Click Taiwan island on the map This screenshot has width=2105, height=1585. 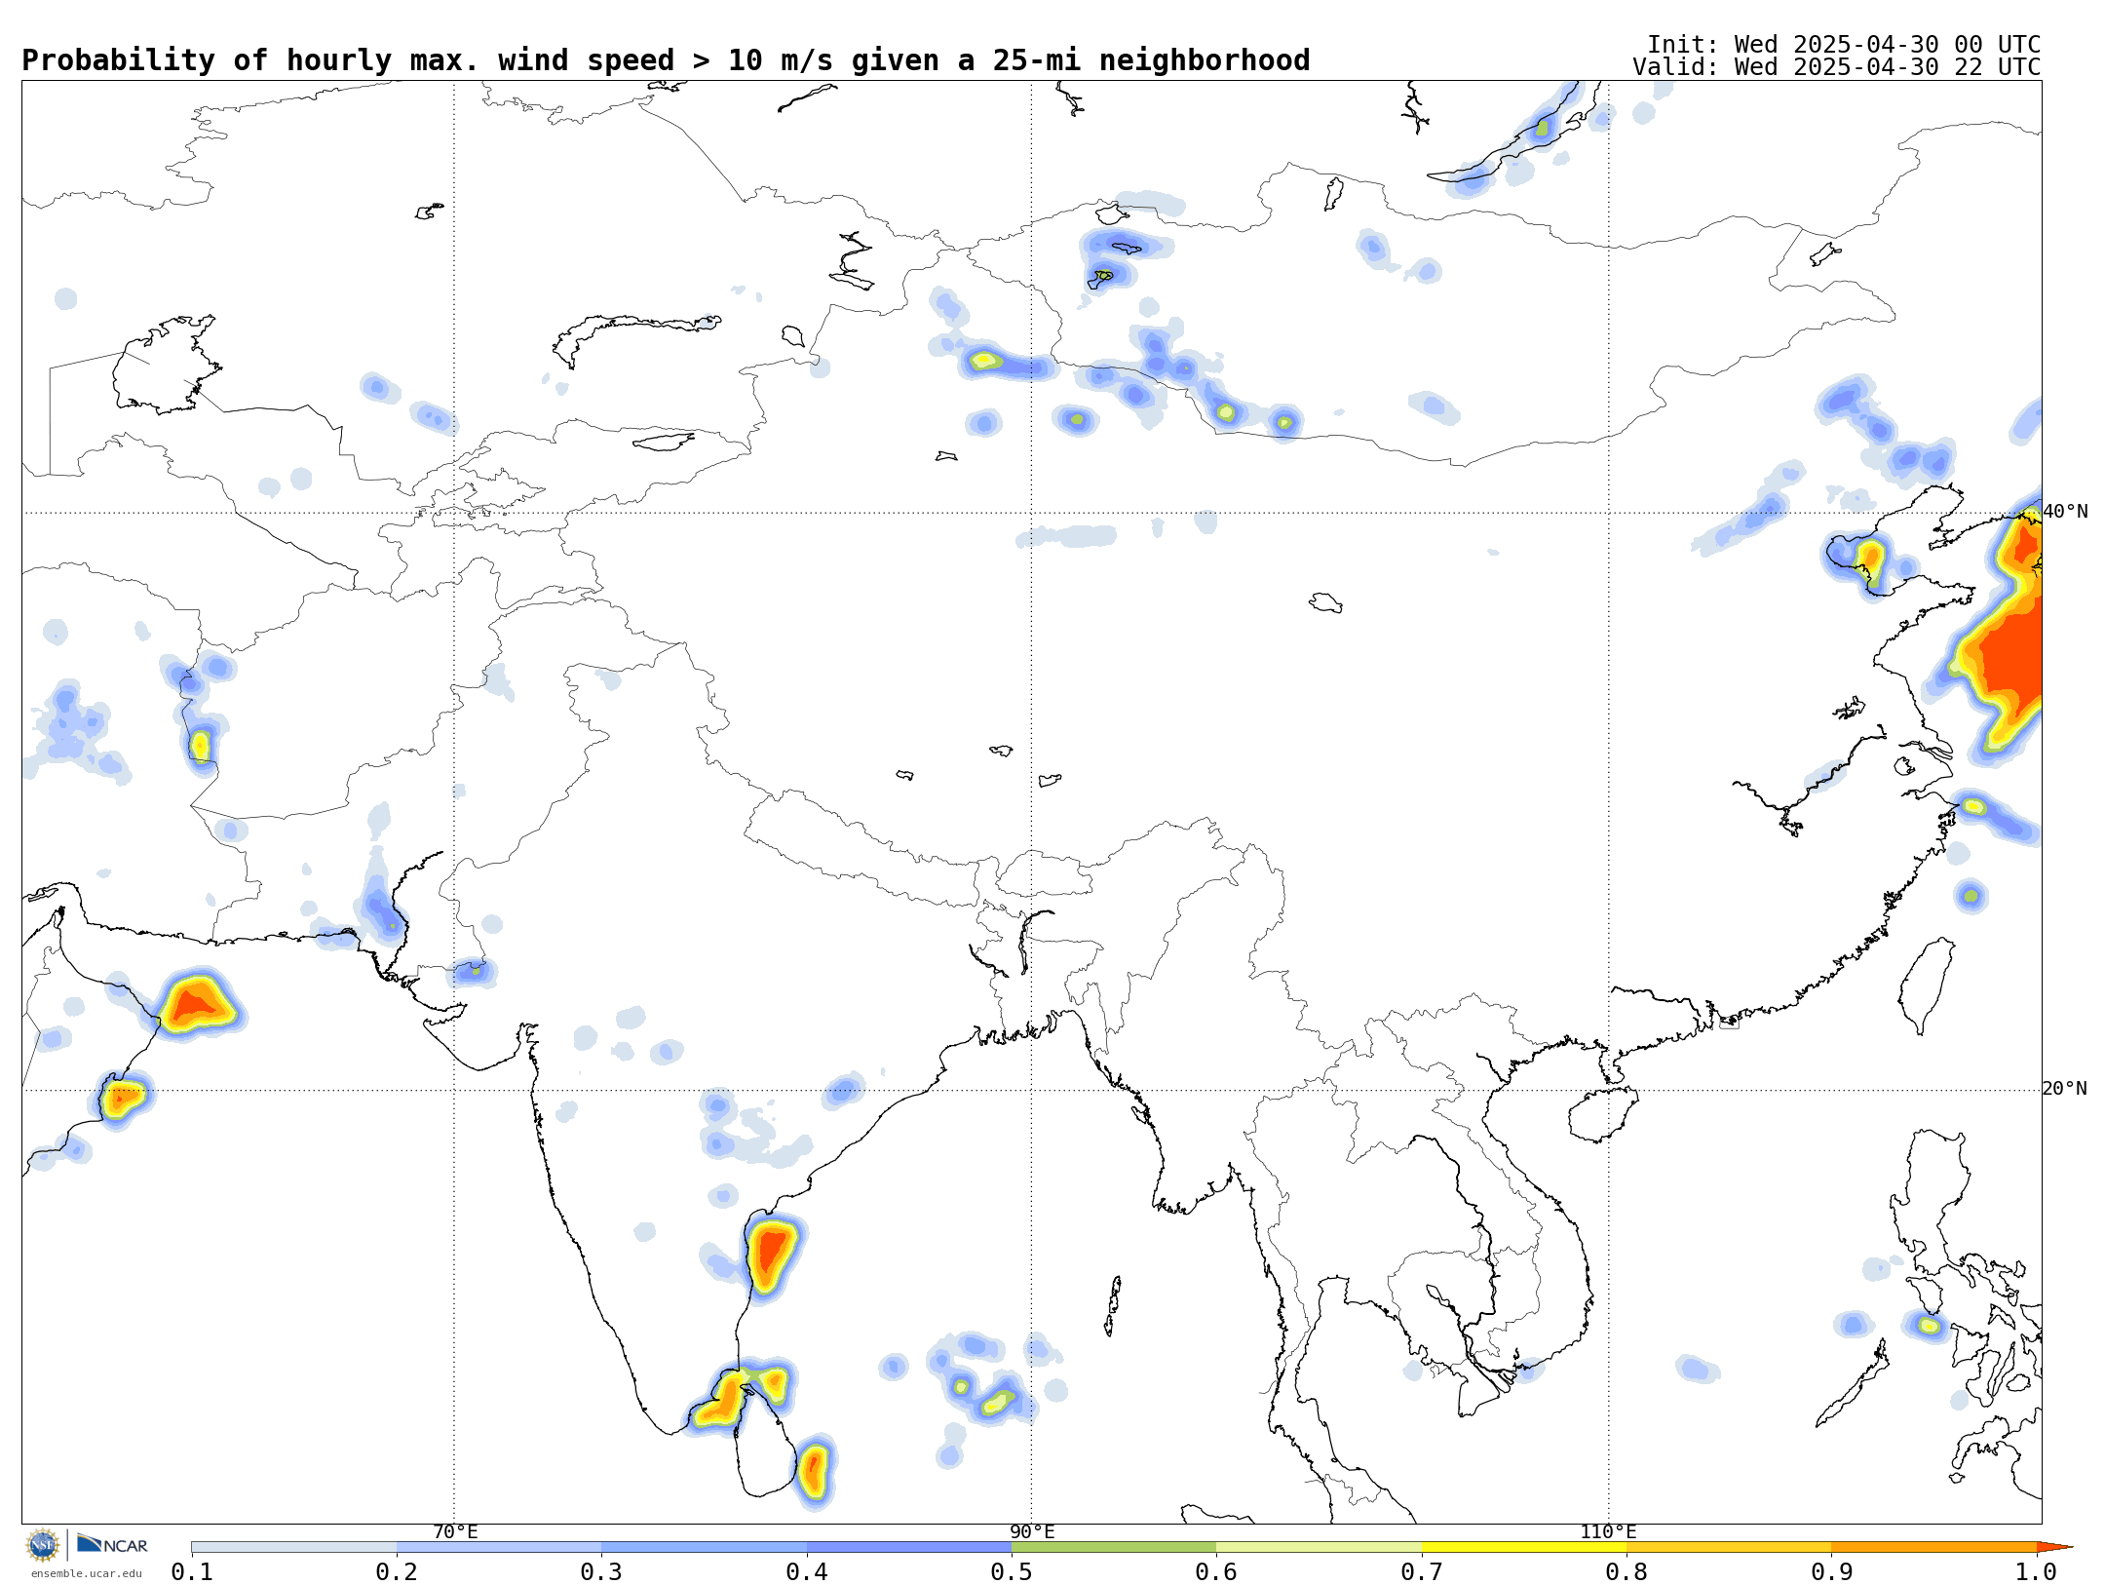1928,985
